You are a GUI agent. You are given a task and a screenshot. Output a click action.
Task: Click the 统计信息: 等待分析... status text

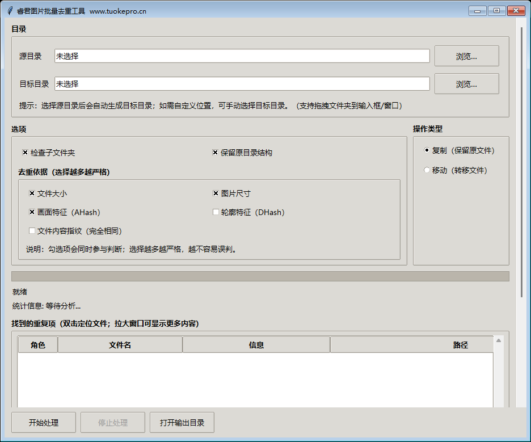click(47, 306)
